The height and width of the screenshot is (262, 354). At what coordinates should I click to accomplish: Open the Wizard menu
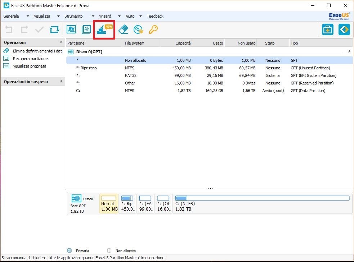[x=105, y=16]
